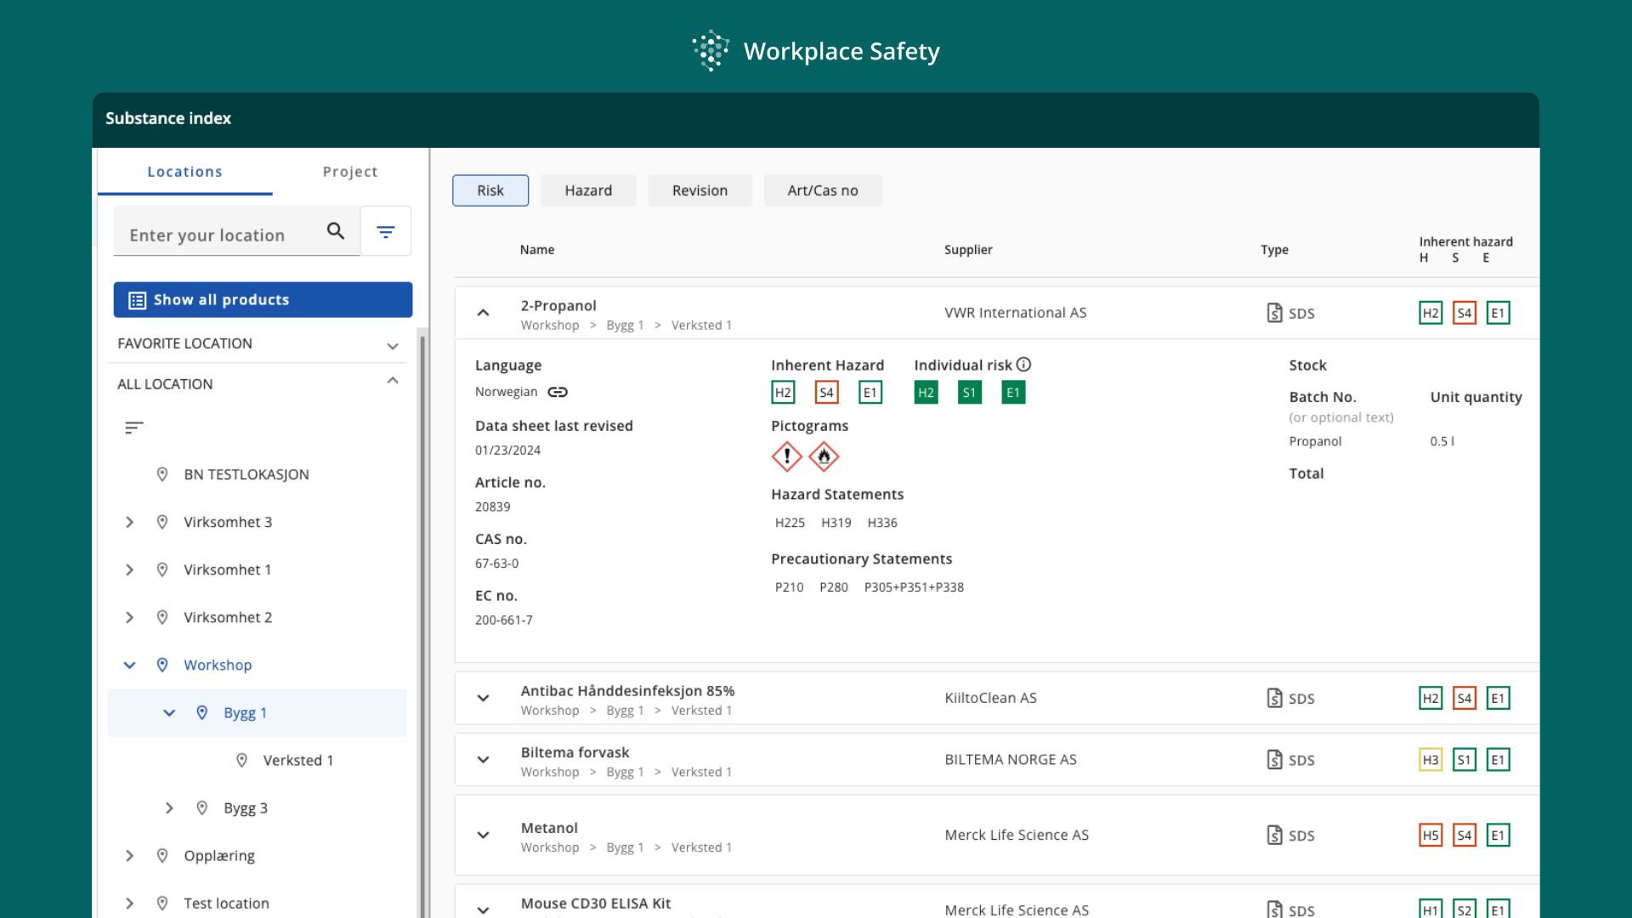Click the red H5 hazard badge for Metanol
The image size is (1632, 918).
pyautogui.click(x=1431, y=836)
